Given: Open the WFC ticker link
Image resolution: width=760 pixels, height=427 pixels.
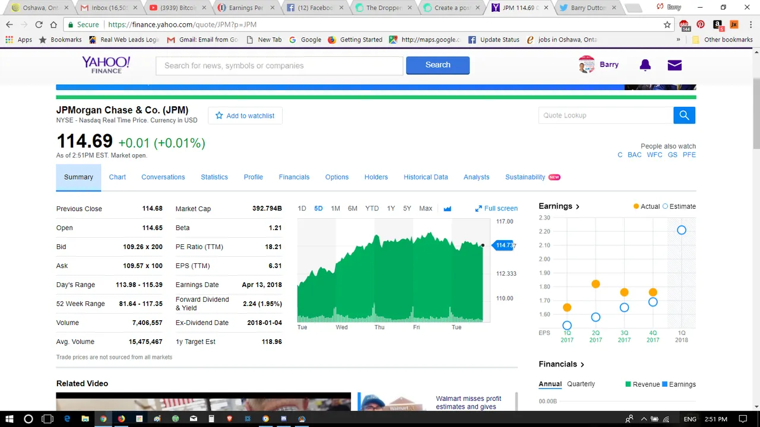Looking at the screenshot, I should coord(654,155).
